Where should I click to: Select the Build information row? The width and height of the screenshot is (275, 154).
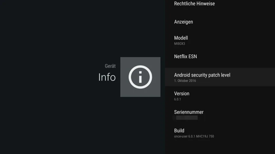220,133
